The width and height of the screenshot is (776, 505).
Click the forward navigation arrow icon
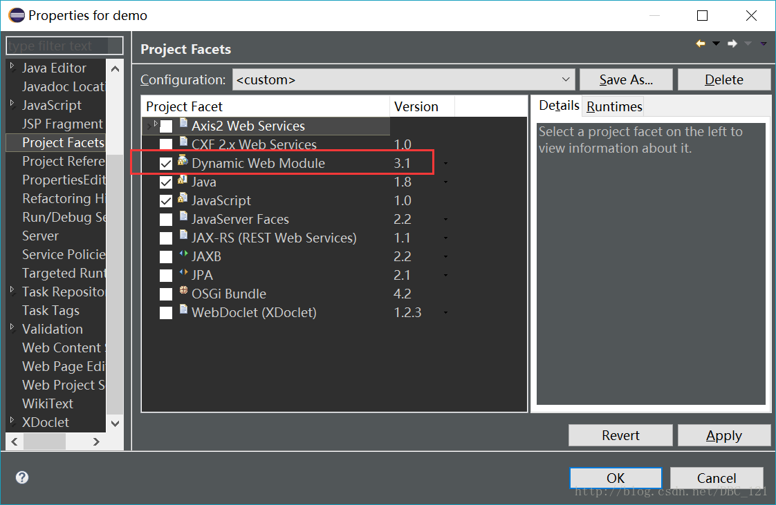click(x=732, y=44)
